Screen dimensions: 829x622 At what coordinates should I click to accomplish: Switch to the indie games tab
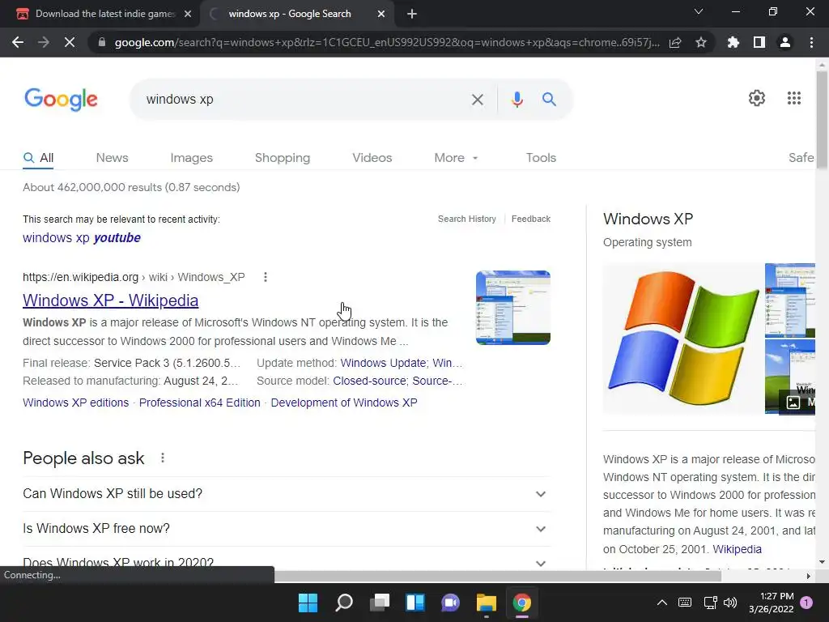[100, 14]
